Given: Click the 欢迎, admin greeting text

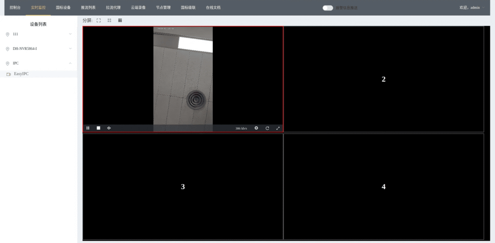Looking at the screenshot, I should coord(469,8).
